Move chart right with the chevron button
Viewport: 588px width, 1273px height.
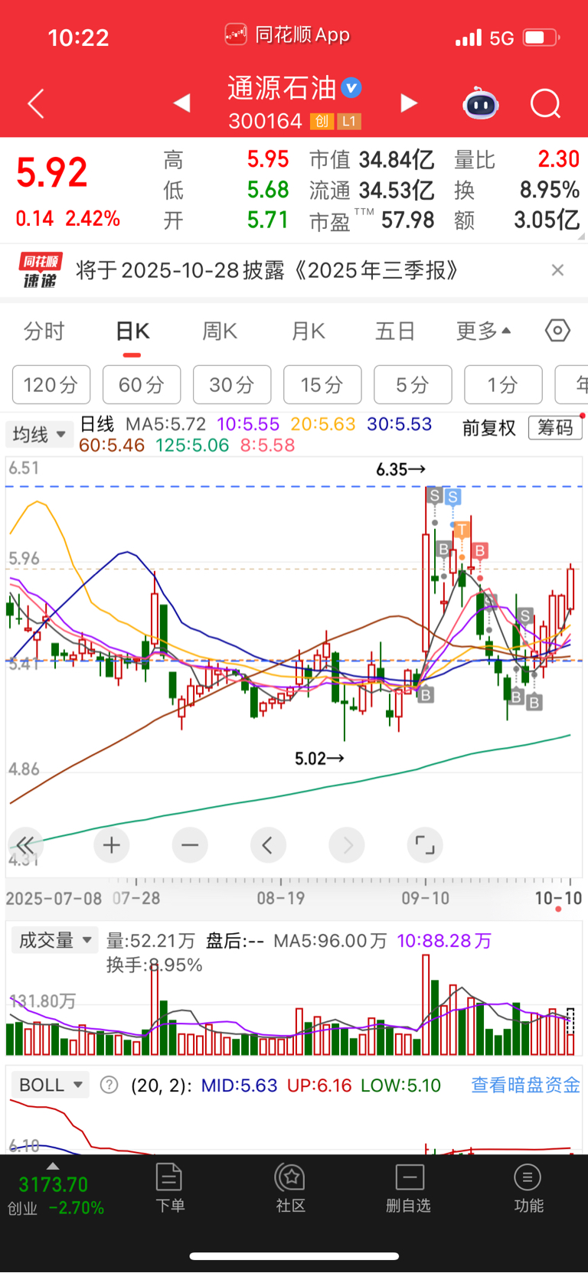(x=347, y=845)
